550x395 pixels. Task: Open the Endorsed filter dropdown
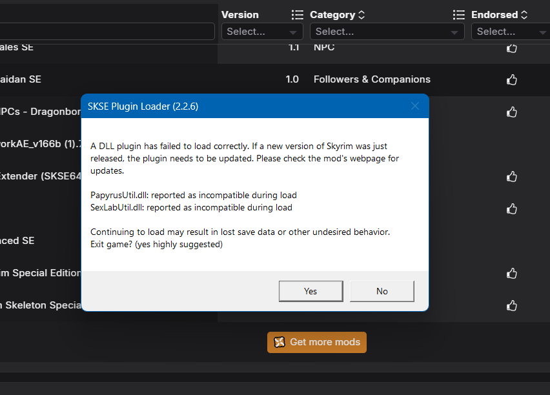(511, 32)
